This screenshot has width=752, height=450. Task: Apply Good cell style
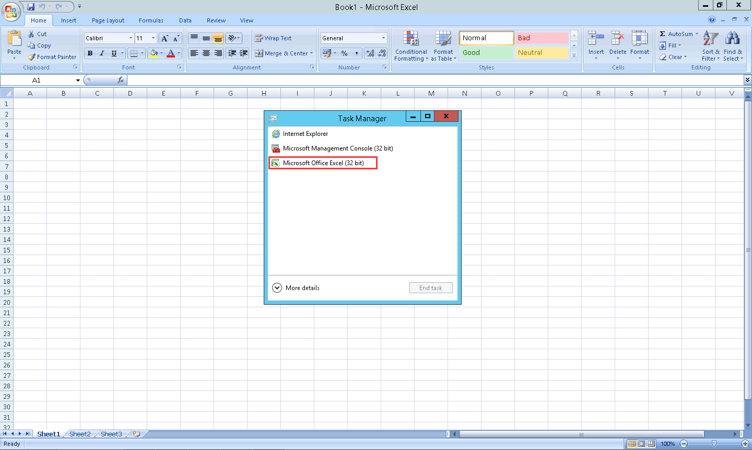pyautogui.click(x=486, y=53)
